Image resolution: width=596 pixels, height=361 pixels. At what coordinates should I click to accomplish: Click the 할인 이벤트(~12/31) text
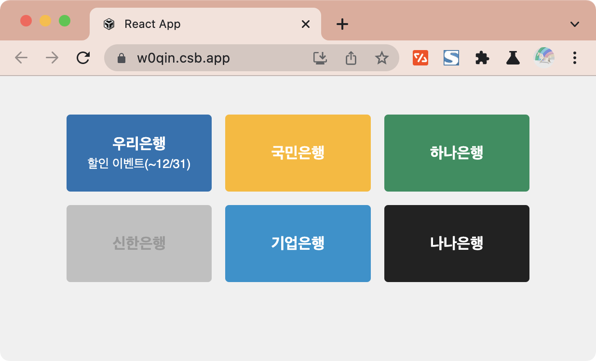tap(139, 164)
